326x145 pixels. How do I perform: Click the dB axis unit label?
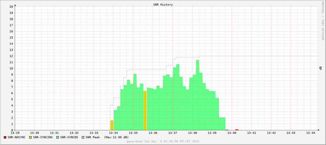321,68
